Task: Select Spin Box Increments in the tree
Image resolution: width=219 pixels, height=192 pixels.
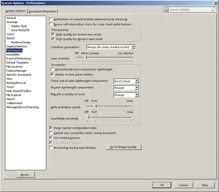Action: tap(19, 75)
